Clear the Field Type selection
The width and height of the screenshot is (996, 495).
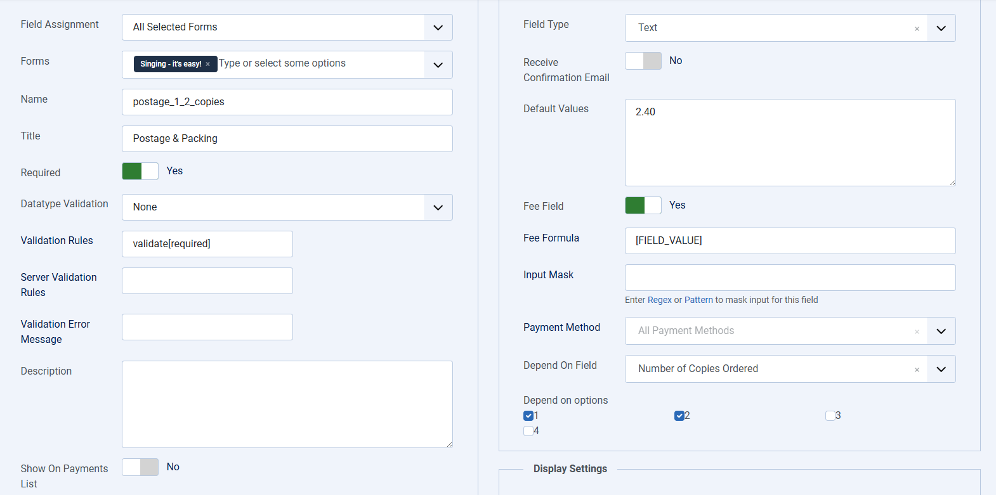pos(917,29)
